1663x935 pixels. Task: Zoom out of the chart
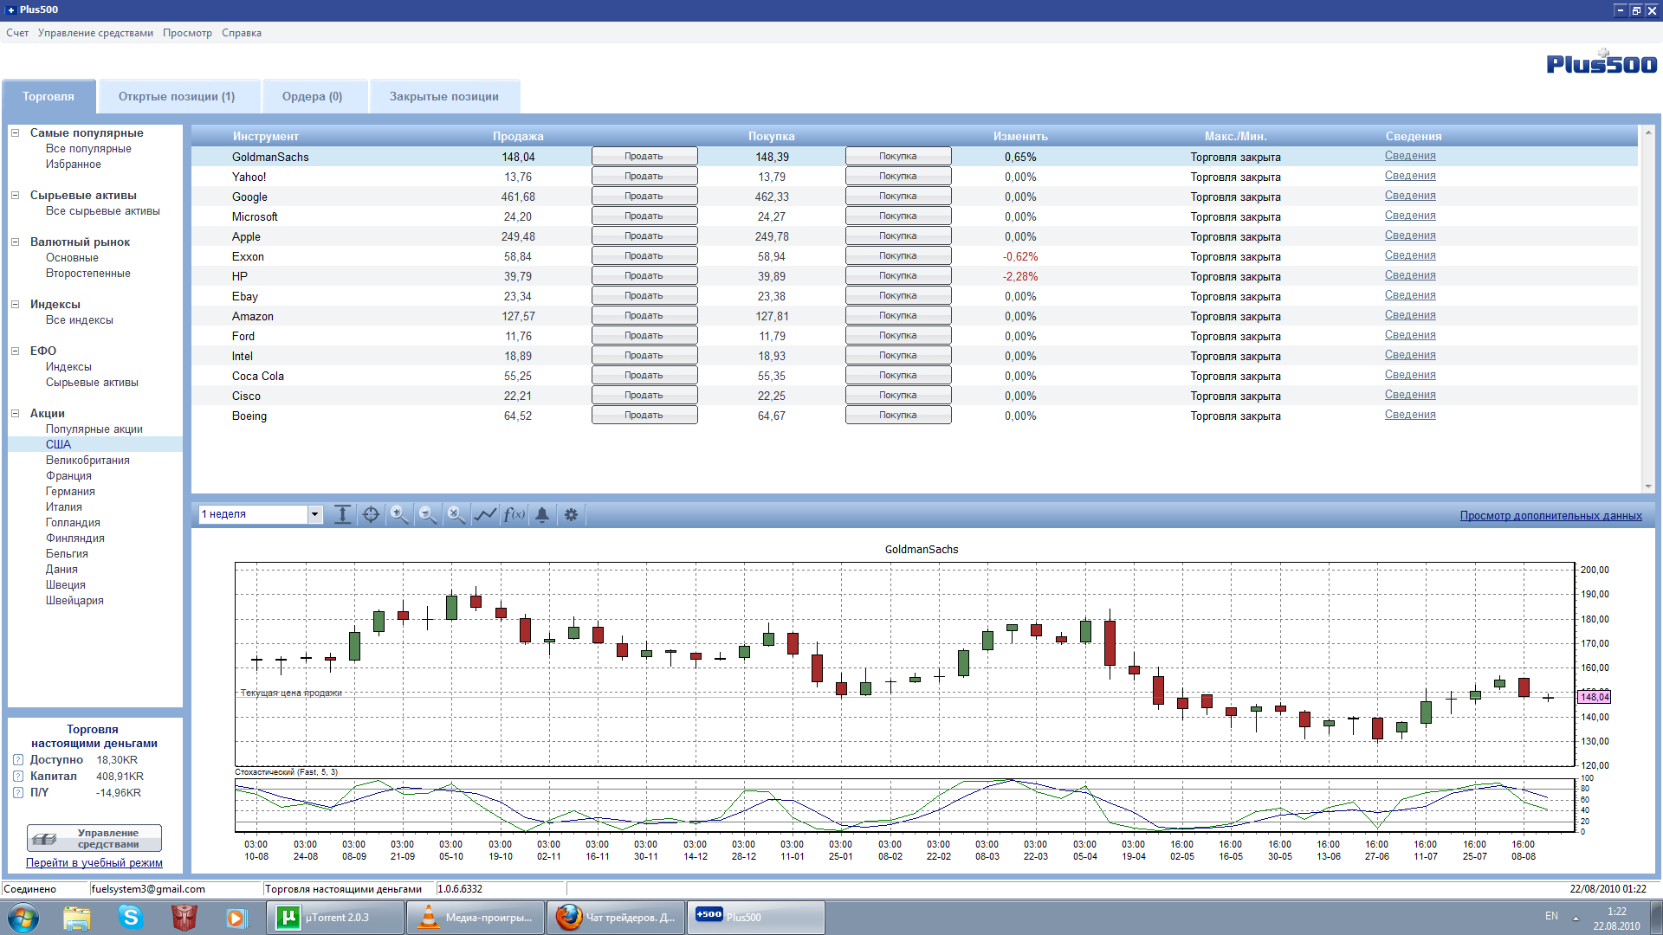pyautogui.click(x=428, y=515)
